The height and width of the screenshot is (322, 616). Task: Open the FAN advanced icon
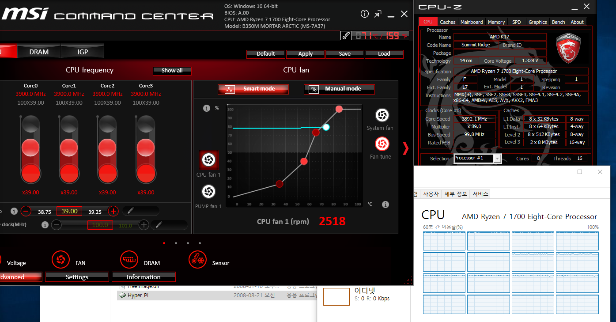(x=60, y=260)
